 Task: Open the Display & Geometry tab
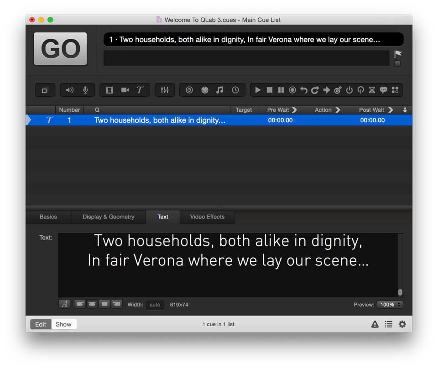tap(108, 217)
